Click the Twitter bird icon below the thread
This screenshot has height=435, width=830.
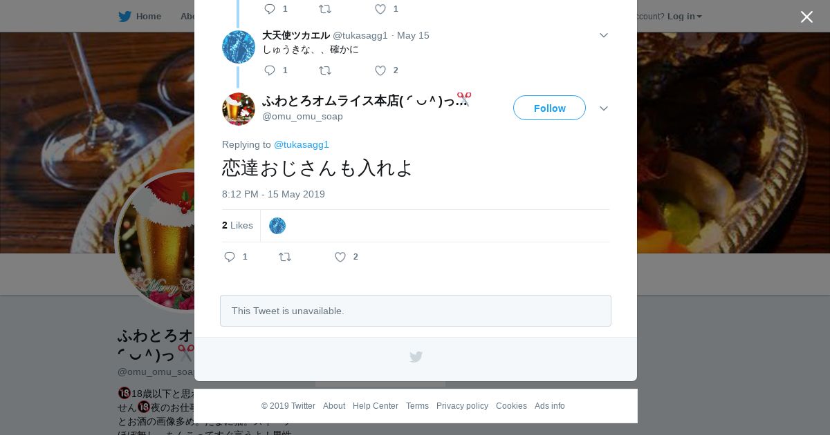(x=416, y=357)
